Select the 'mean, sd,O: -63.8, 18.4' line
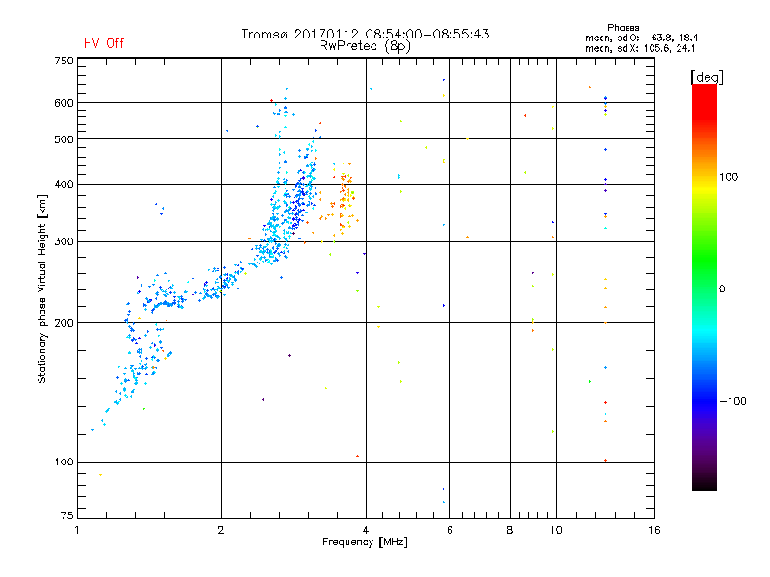Viewport: 770px width, 577px height. click(641, 38)
